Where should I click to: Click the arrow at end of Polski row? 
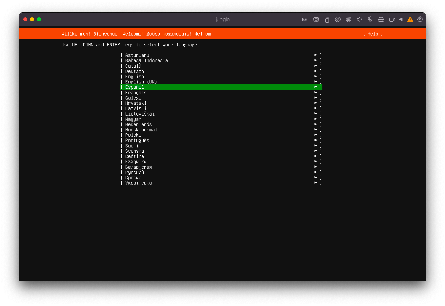(315, 135)
